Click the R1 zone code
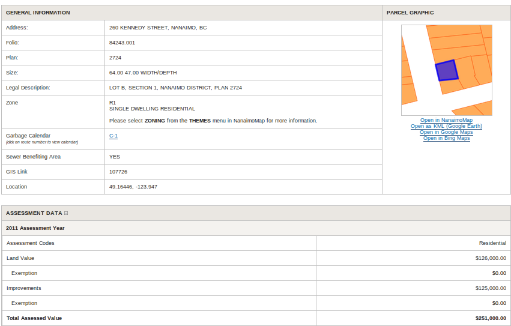The height and width of the screenshot is (326, 511). (112, 103)
